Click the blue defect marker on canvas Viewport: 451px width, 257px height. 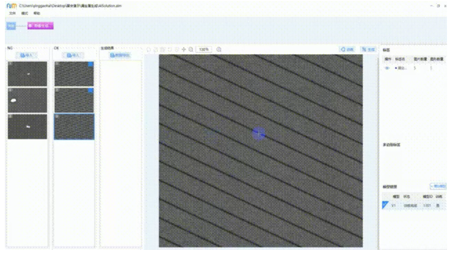[x=259, y=134]
